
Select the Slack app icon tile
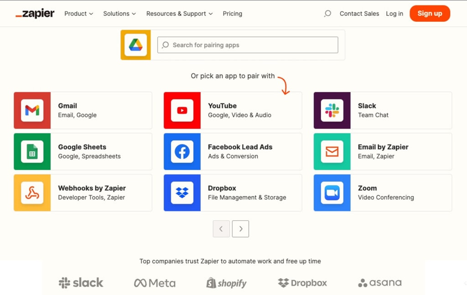[332, 110]
